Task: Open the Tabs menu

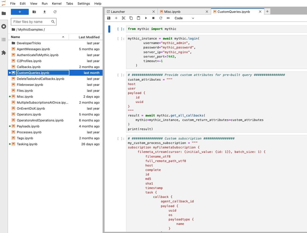Action: (69, 3)
